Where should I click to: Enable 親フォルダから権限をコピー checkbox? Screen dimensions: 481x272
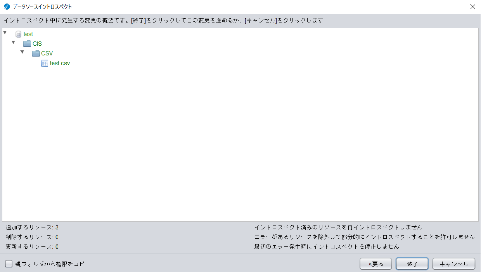(x=9, y=264)
